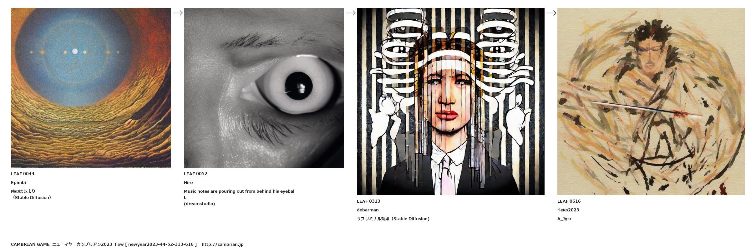Click the flow code newyear2023-44-52-313-616
Screen dimensions: 756x252
click(161, 244)
